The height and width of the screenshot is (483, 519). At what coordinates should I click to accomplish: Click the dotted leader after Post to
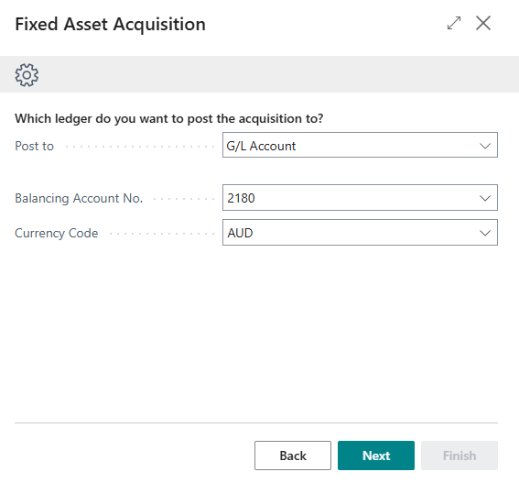pyautogui.click(x=140, y=147)
